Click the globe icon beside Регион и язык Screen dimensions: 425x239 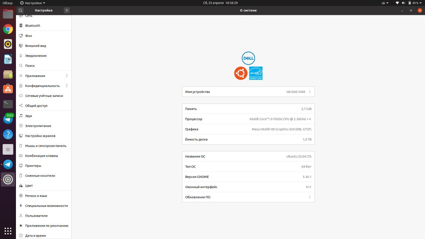point(21,196)
